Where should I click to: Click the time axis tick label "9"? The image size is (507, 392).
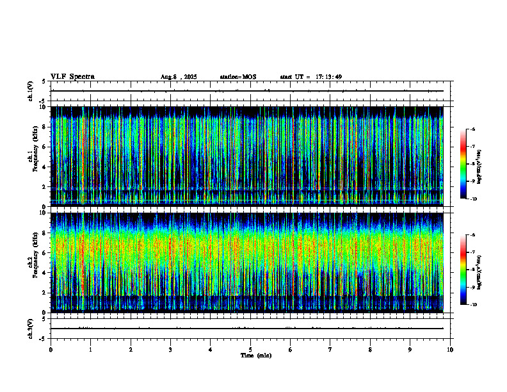click(x=410, y=350)
